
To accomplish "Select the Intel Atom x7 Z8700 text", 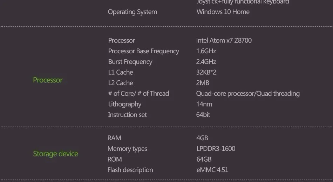I will coord(224,40).
